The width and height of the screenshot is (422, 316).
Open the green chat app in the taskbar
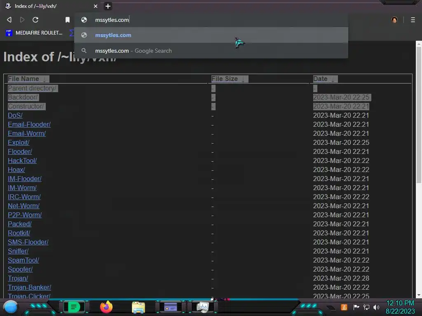coord(74,307)
